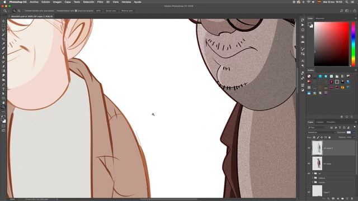This screenshot has height=201, width=358.
Task: Click the share icon at top right
Action: click(355, 11)
